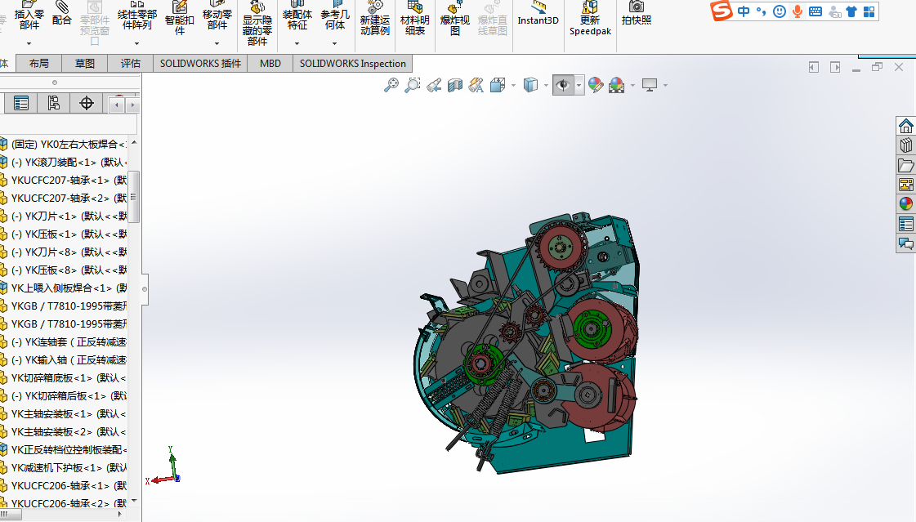Open the SOLIDWORKS Forum task pane icon
Screen dimensions: 916x522
906,243
